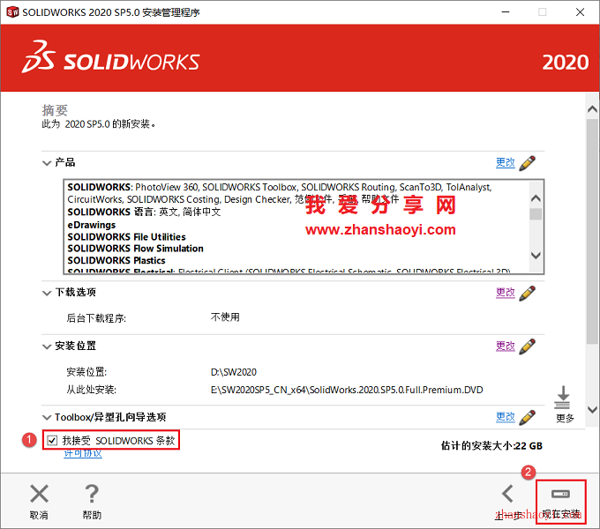Click install path D:\SW2020
The width and height of the screenshot is (600, 529).
[234, 372]
